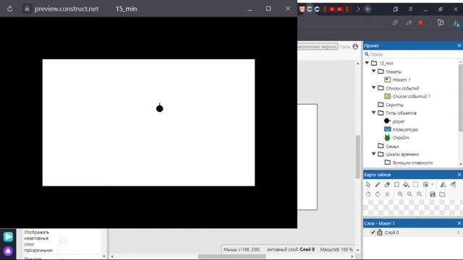Toggle visibility checkbox for Слой 0
Image resolution: width=463 pixels, height=260 pixels.
tap(373, 233)
